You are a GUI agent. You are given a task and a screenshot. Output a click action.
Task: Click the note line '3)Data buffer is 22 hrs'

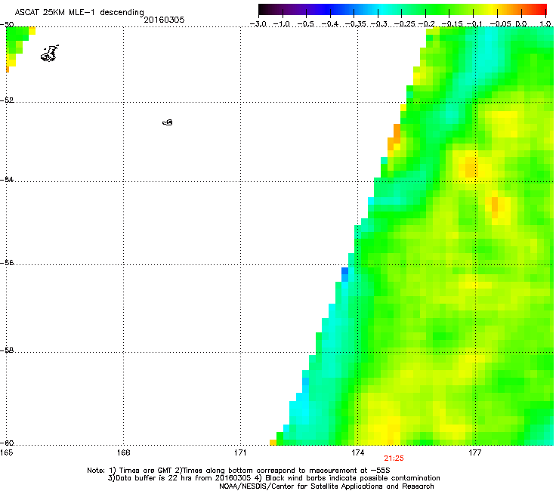click(273, 478)
